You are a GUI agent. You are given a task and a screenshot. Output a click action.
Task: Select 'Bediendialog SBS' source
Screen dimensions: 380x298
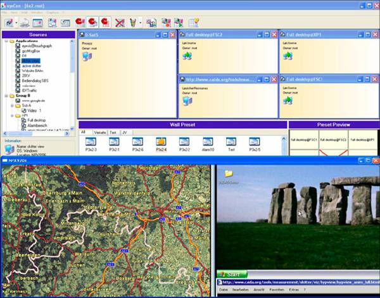(35, 80)
